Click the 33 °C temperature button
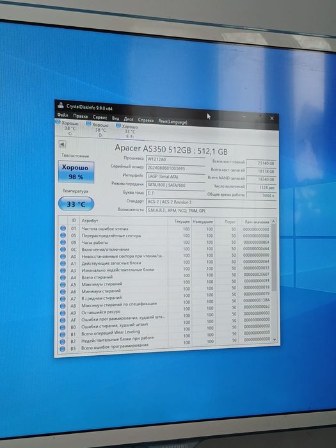This screenshot has width=336, height=448. (x=76, y=204)
